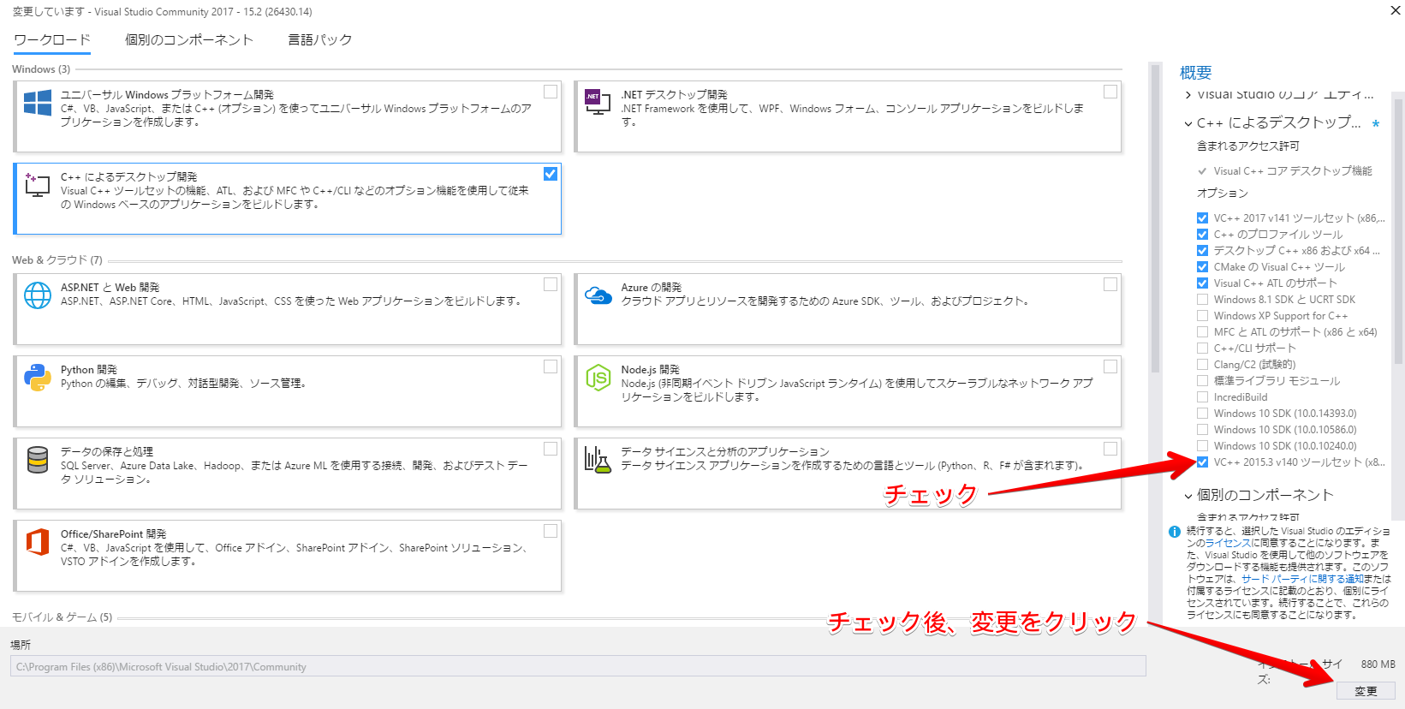Collapse the C++ desktop development summary section

pyautogui.click(x=1188, y=123)
